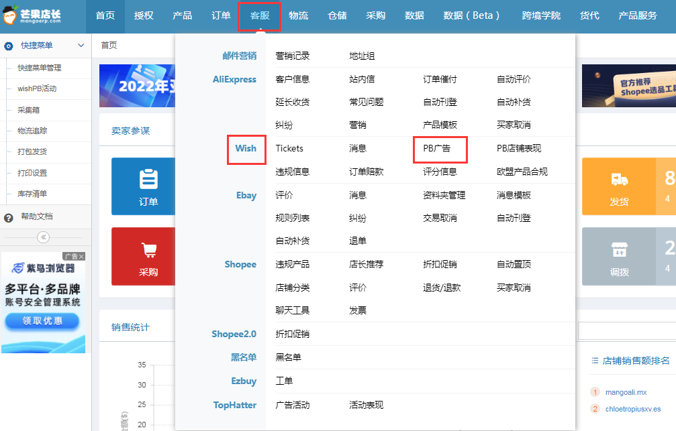Open AliExpress 产品模板

pyautogui.click(x=440, y=125)
